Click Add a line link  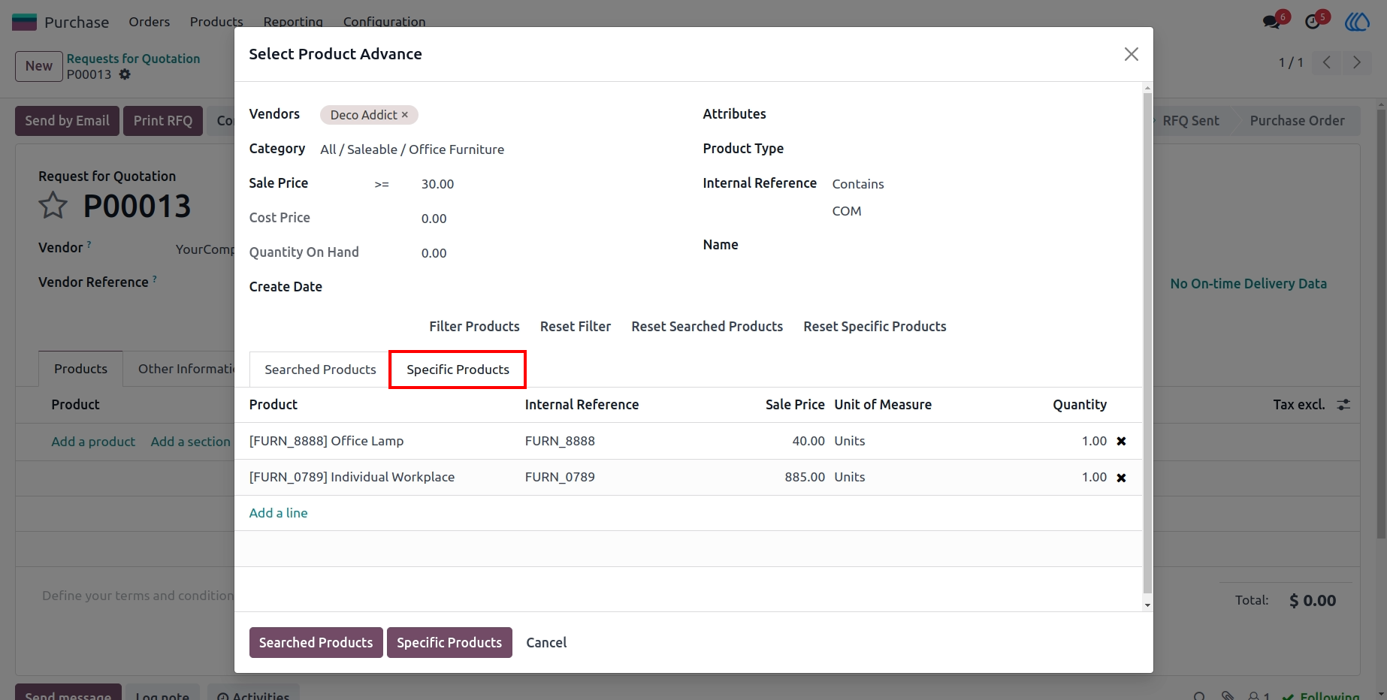tap(278, 513)
